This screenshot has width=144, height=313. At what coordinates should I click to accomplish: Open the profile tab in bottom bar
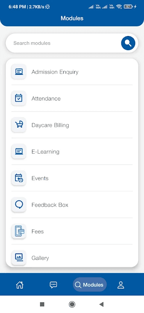[121, 285]
